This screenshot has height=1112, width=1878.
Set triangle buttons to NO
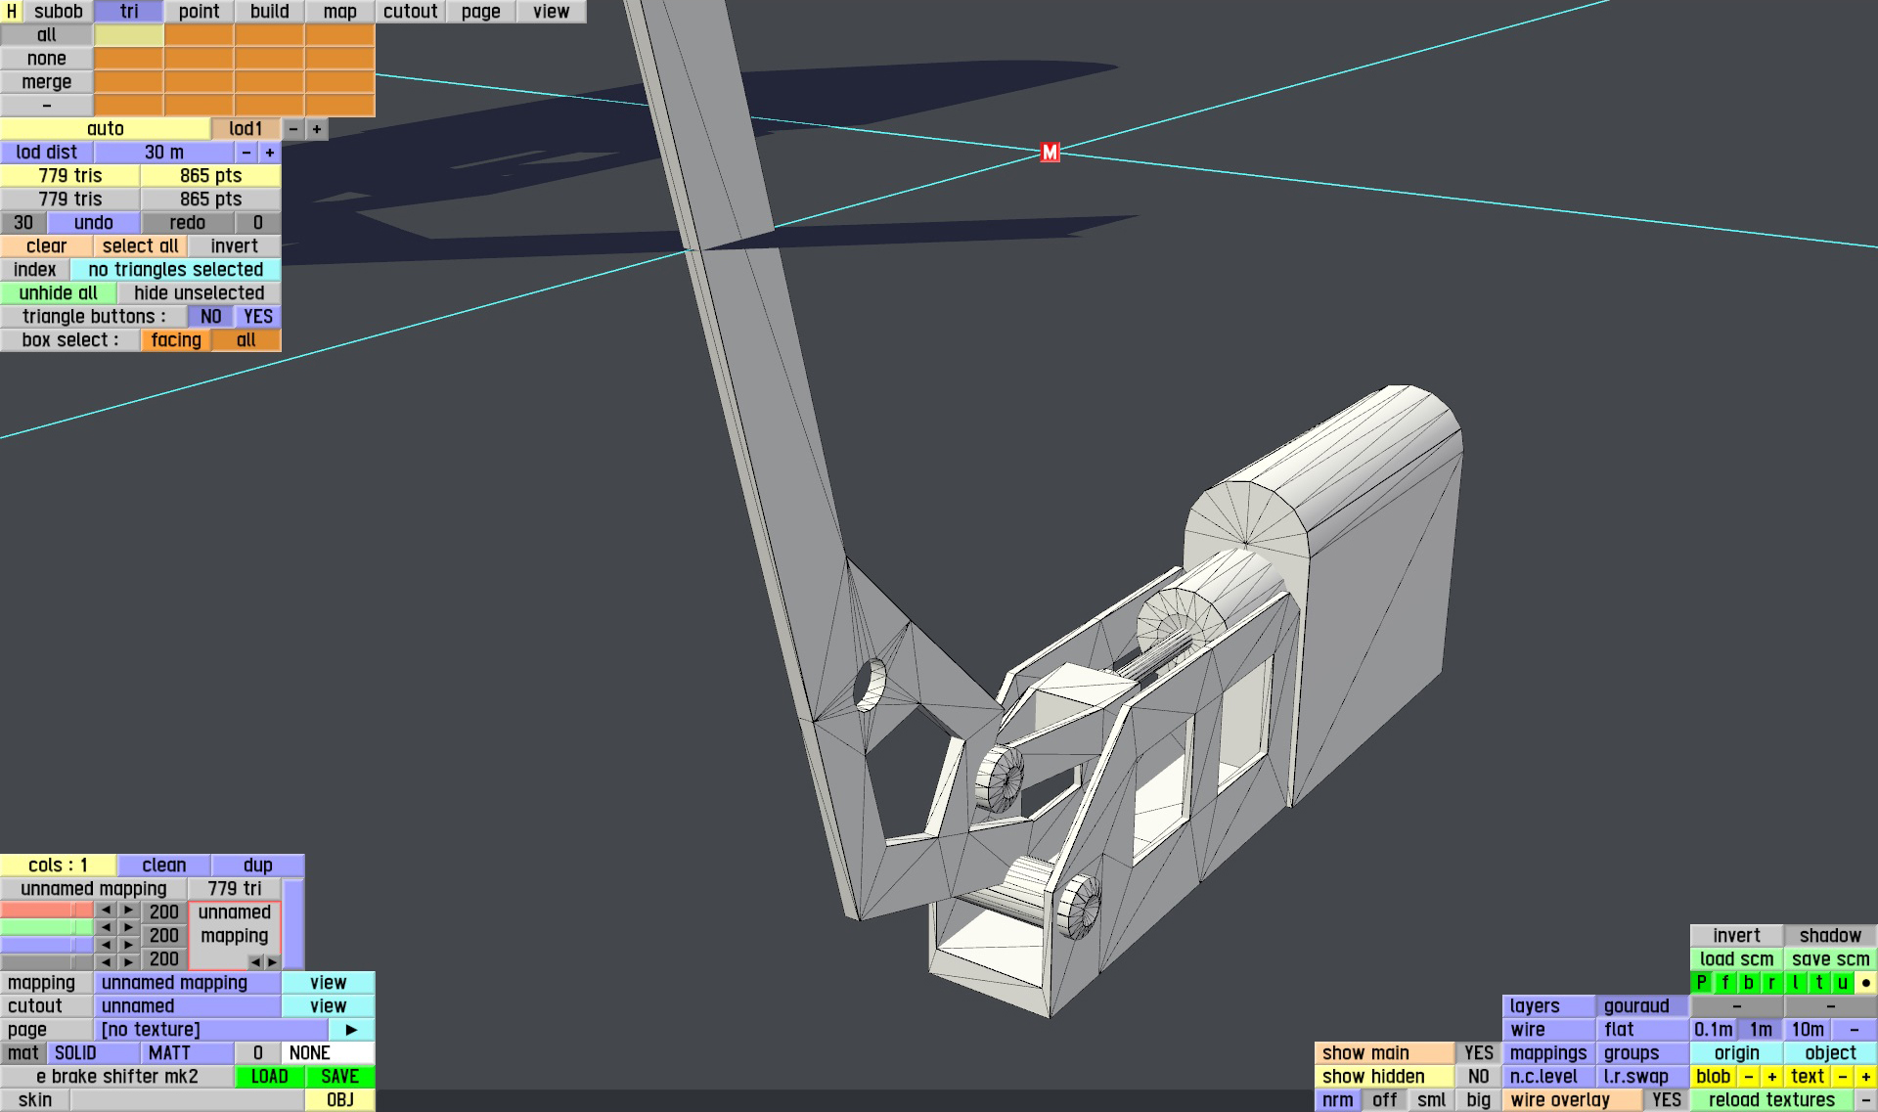pyautogui.click(x=210, y=317)
